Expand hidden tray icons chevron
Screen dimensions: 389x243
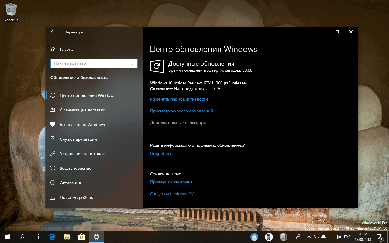(x=309, y=237)
